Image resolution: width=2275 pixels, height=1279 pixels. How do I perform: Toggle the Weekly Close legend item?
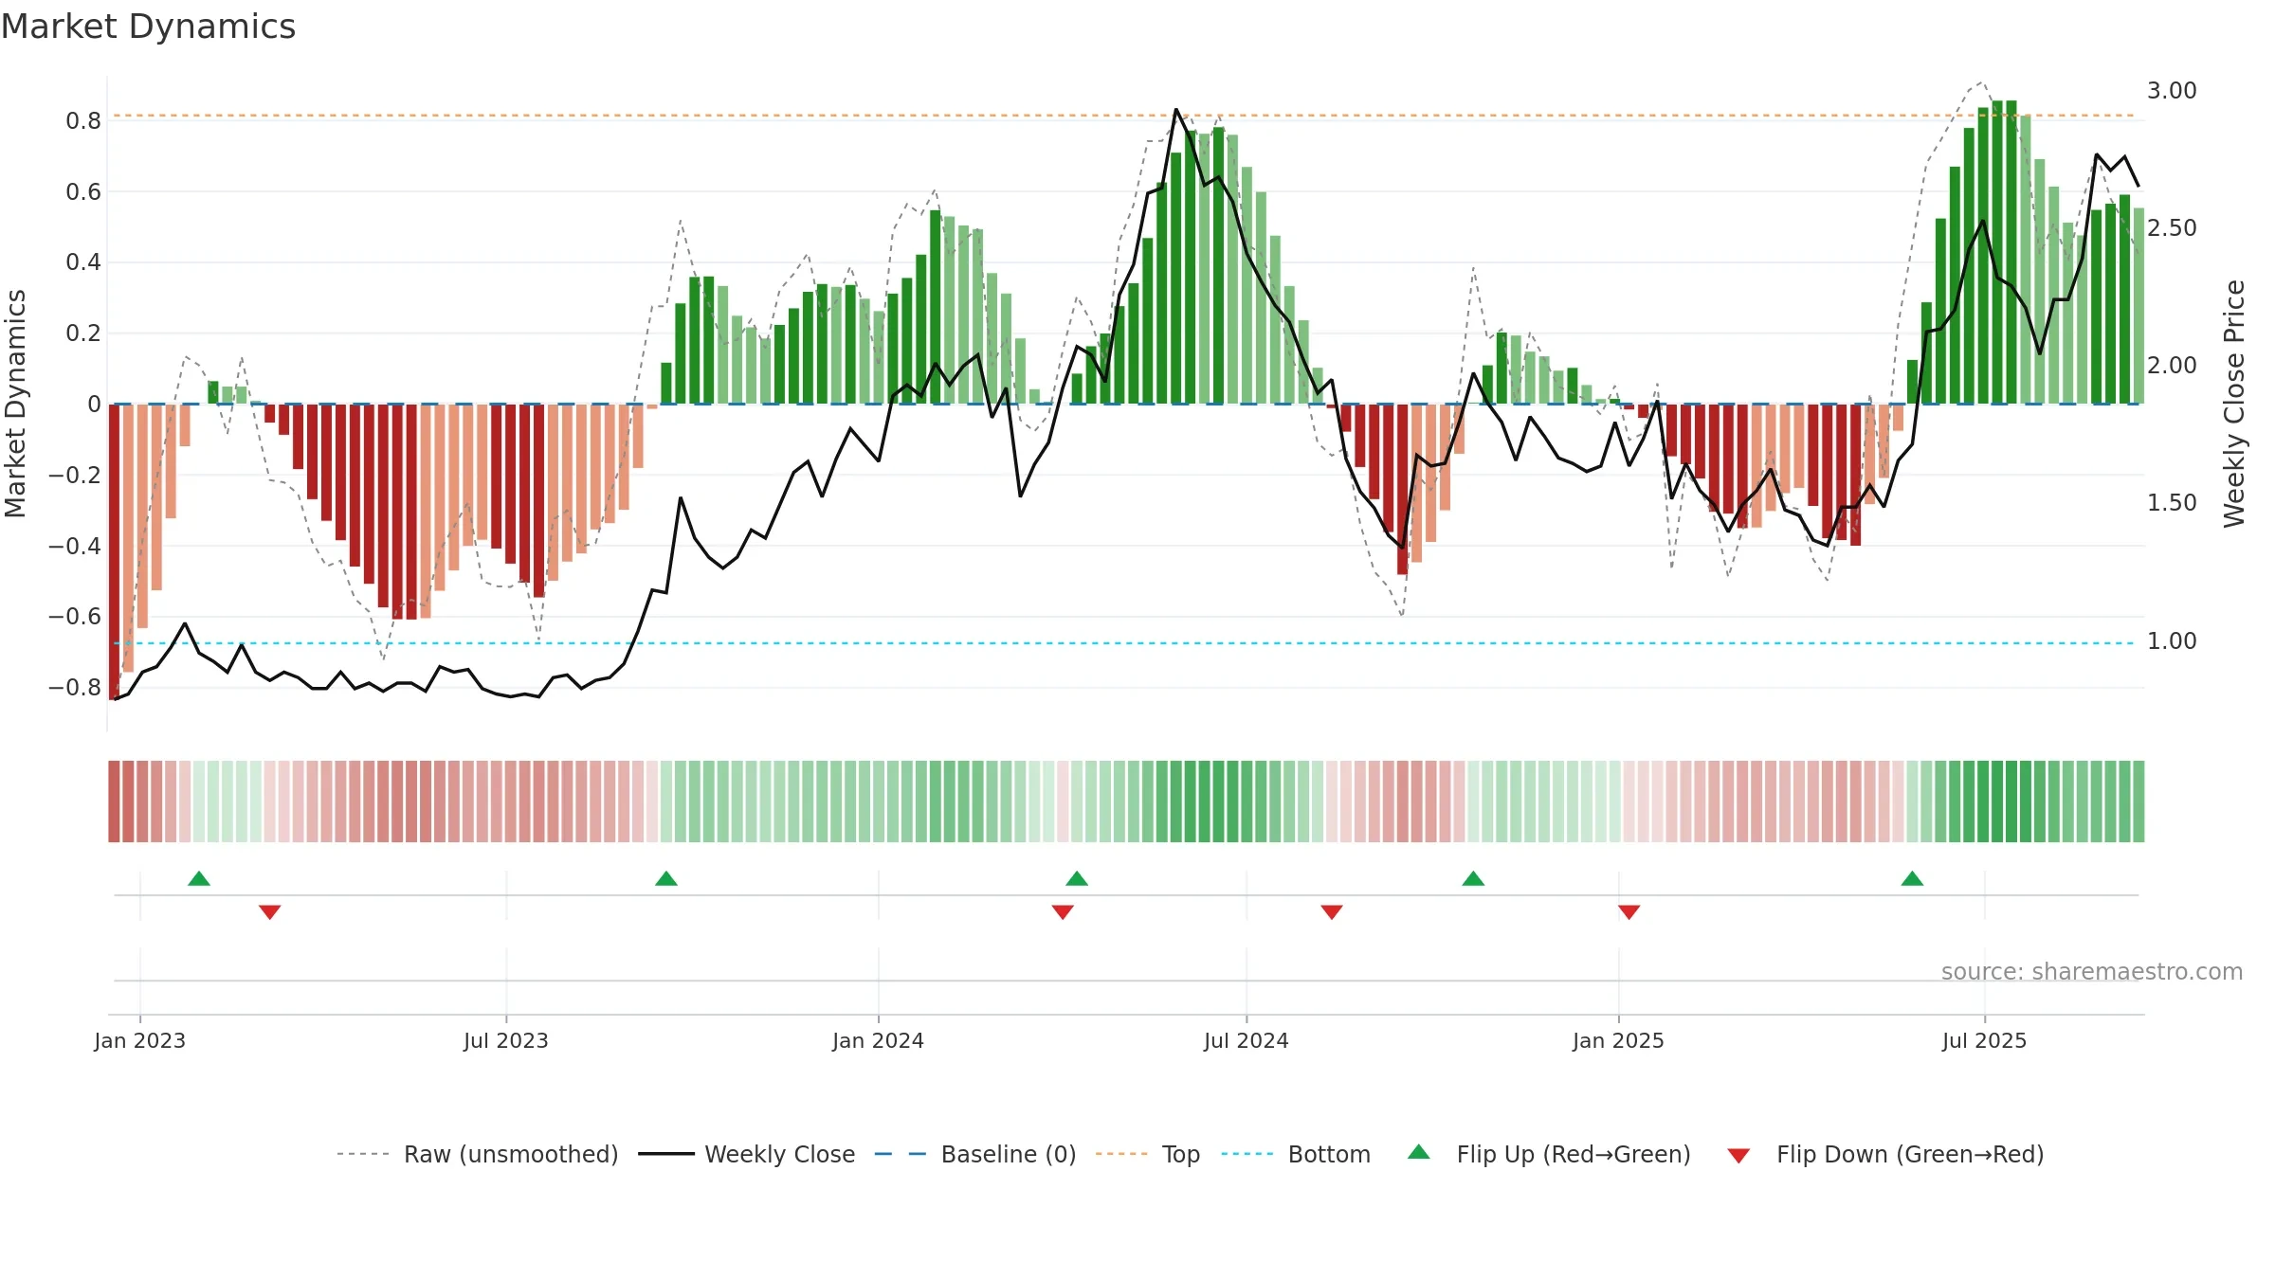[746, 1154]
